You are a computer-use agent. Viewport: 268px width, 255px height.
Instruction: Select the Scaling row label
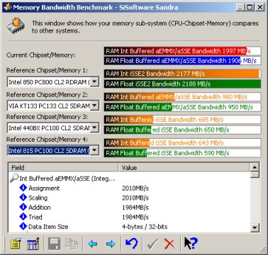[x=38, y=198]
